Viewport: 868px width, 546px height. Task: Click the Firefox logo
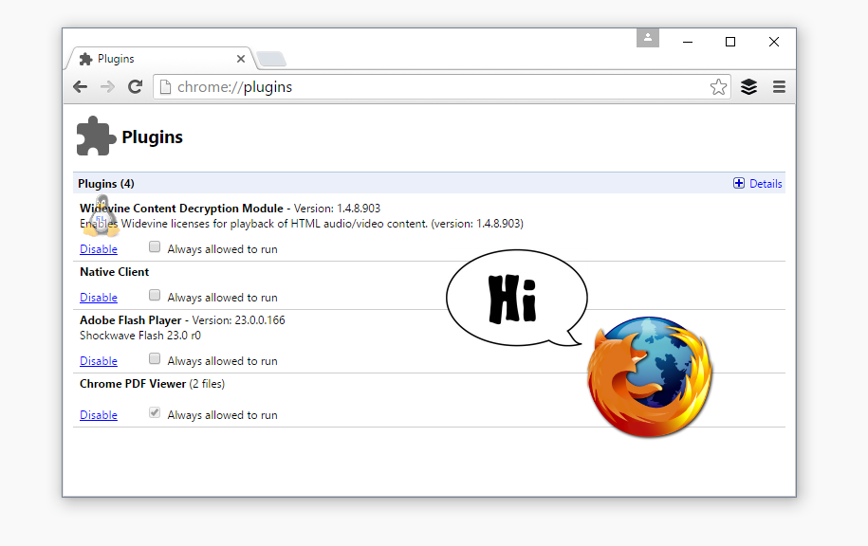pos(649,376)
